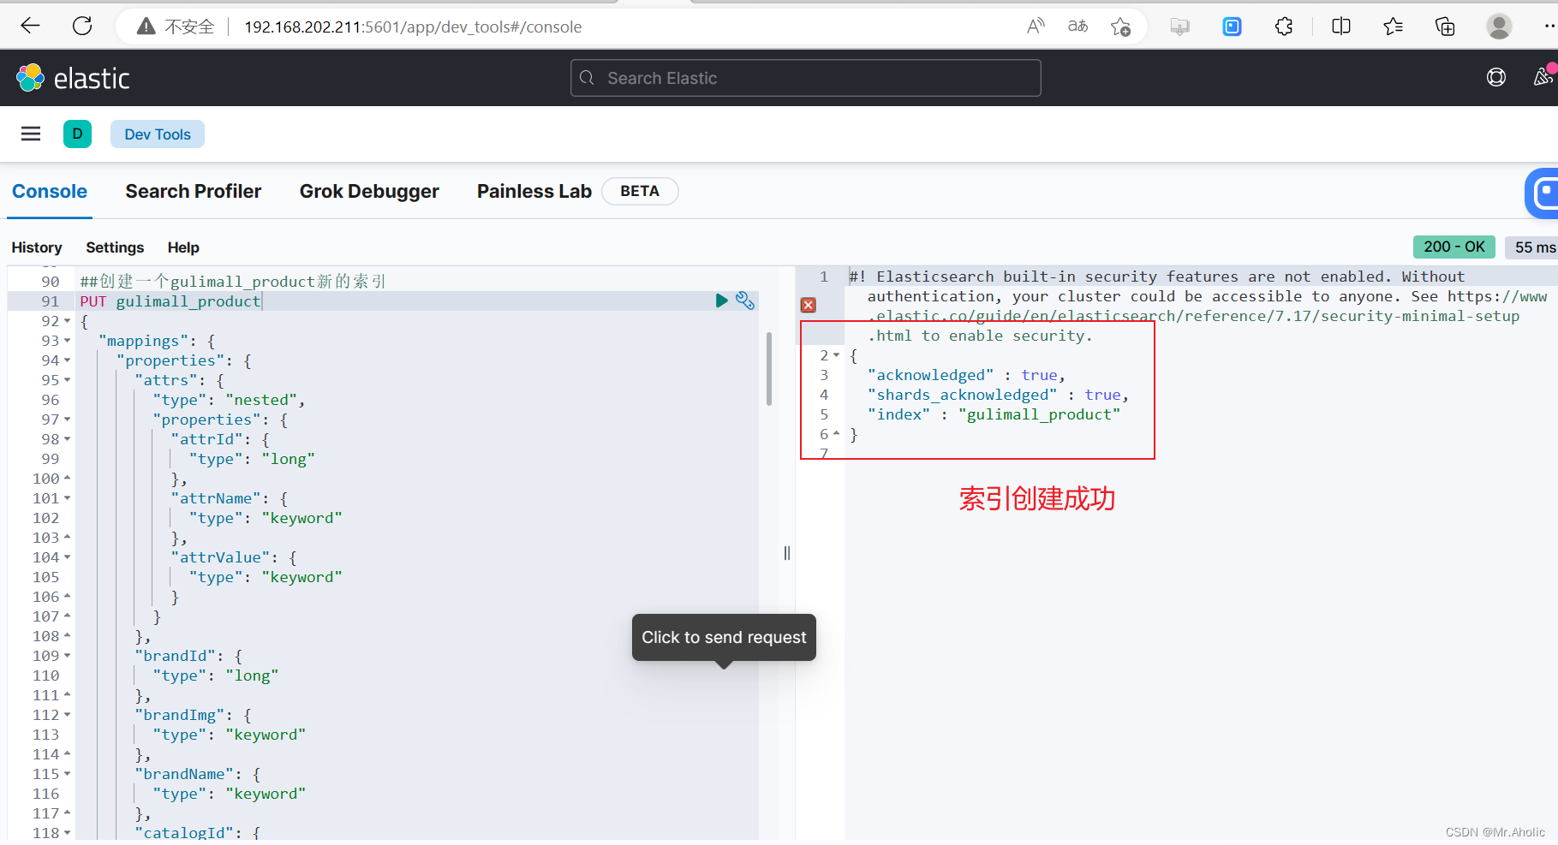Fold the brandId block at line 109

pos(68,656)
